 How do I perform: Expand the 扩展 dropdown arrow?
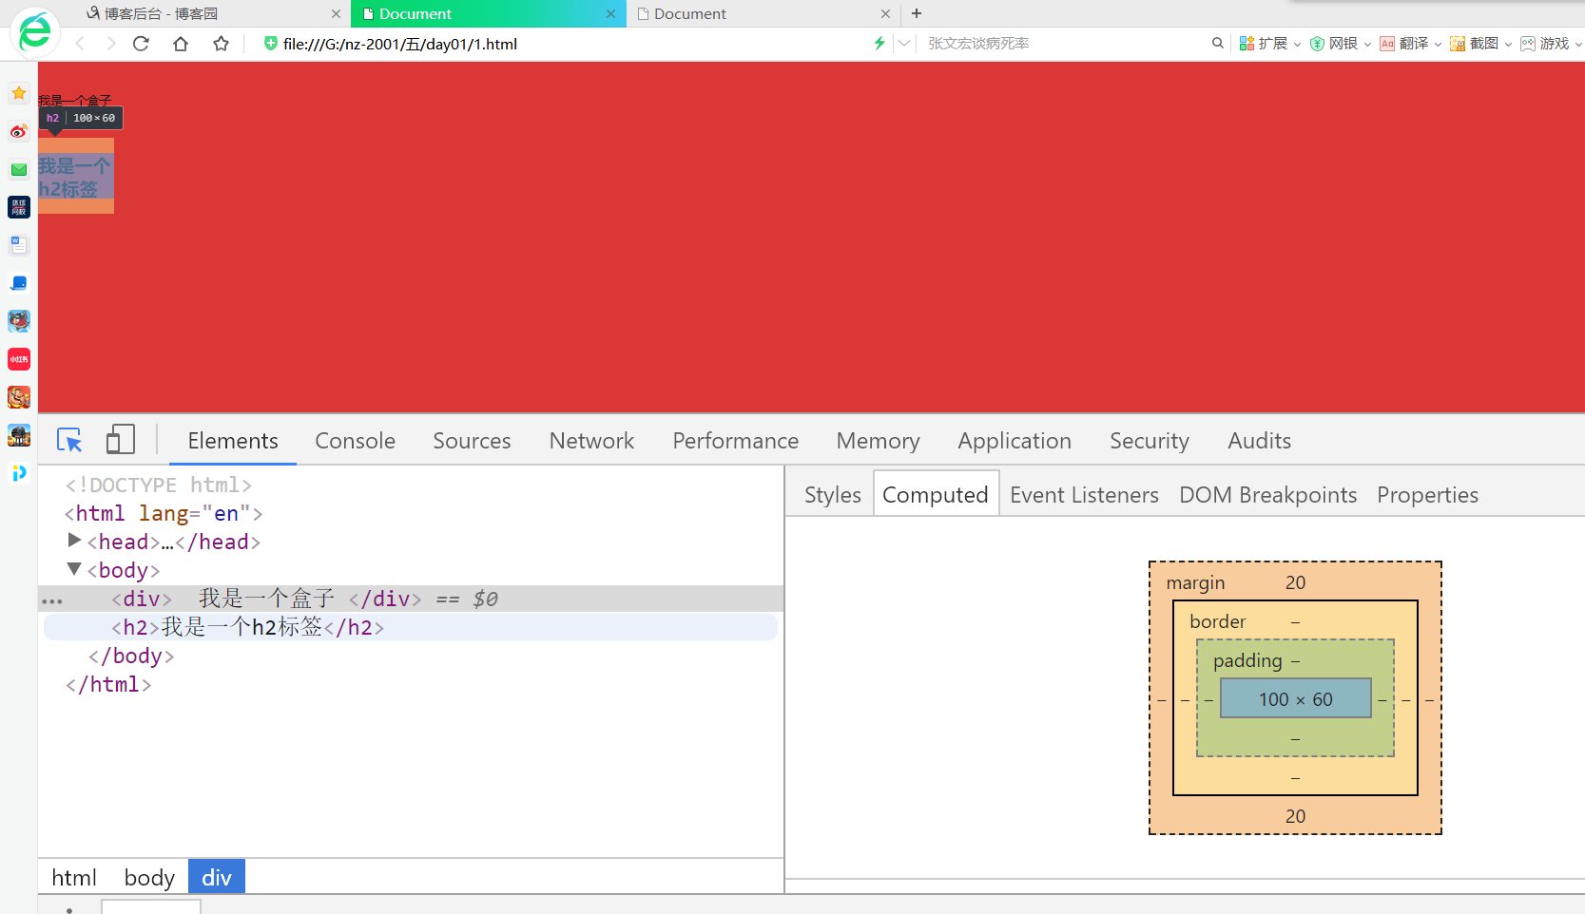coord(1297,44)
